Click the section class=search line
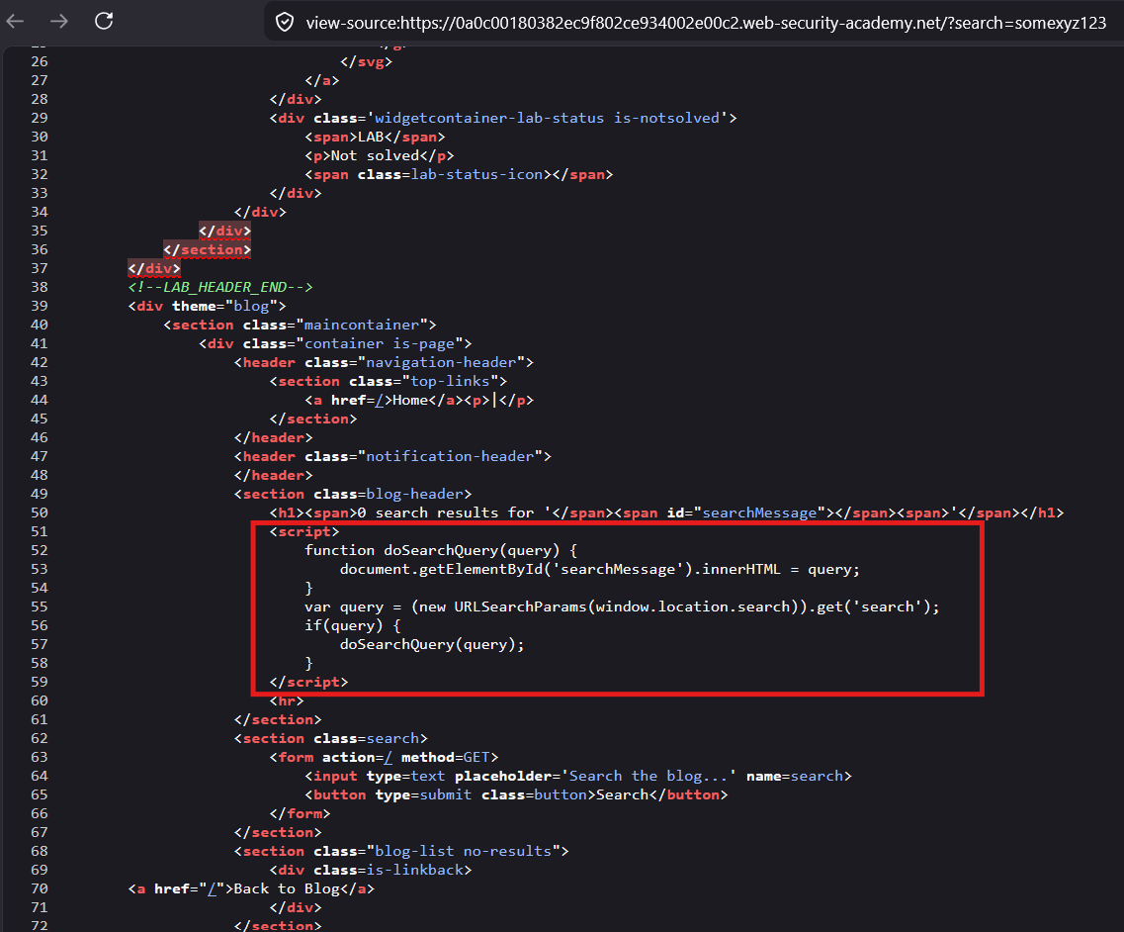This screenshot has width=1124, height=932. (330, 738)
